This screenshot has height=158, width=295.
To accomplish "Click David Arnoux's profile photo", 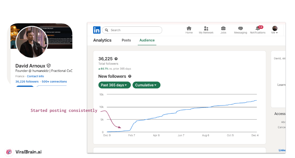I will (32, 42).
